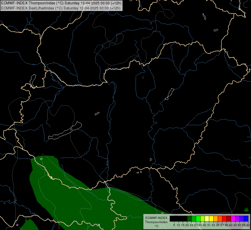The image size is (251, 230).
Task: Click the legend tick value 60
Action: click(248, 225)
